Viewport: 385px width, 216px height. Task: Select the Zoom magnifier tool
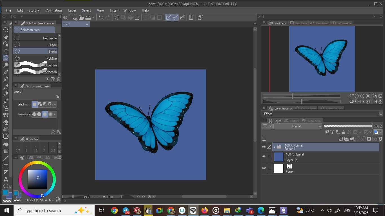click(6, 30)
